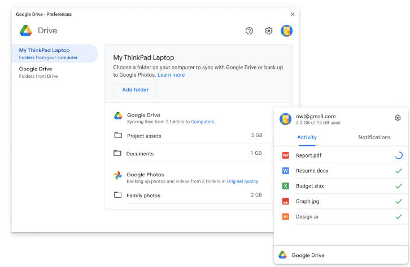The image size is (410, 267).
Task: Open settings gear in Preferences header
Action: click(269, 31)
